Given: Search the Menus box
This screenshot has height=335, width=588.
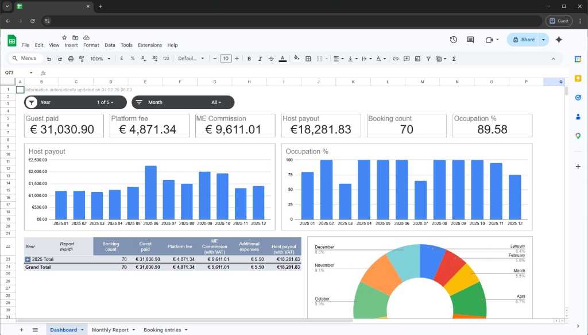Looking at the screenshot, I should 24,59.
